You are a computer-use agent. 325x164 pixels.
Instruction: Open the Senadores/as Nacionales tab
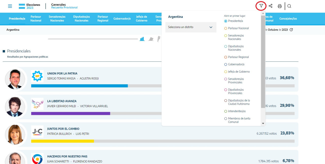[57, 19]
